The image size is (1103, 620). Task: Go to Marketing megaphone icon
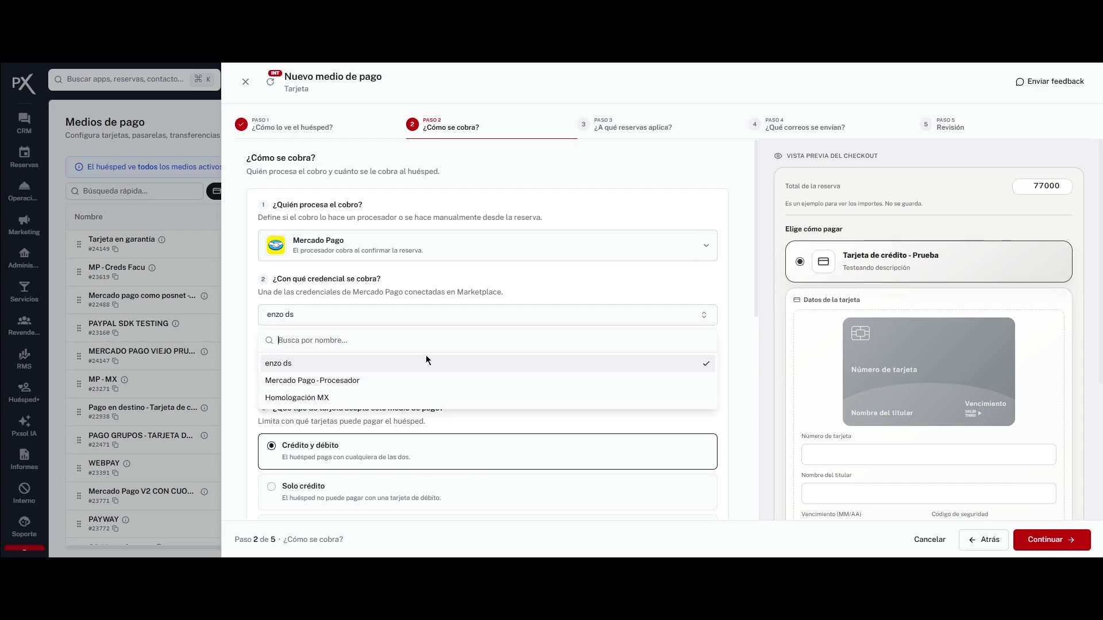click(24, 220)
